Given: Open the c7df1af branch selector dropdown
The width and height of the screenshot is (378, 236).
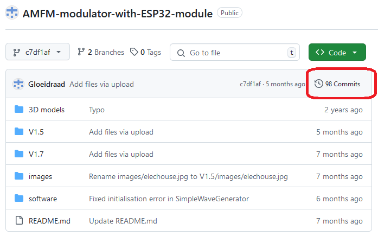Looking at the screenshot, I should (x=37, y=52).
